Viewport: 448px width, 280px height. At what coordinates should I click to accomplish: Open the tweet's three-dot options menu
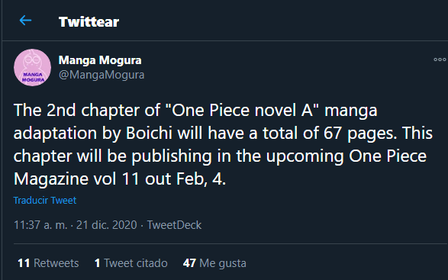(440, 60)
